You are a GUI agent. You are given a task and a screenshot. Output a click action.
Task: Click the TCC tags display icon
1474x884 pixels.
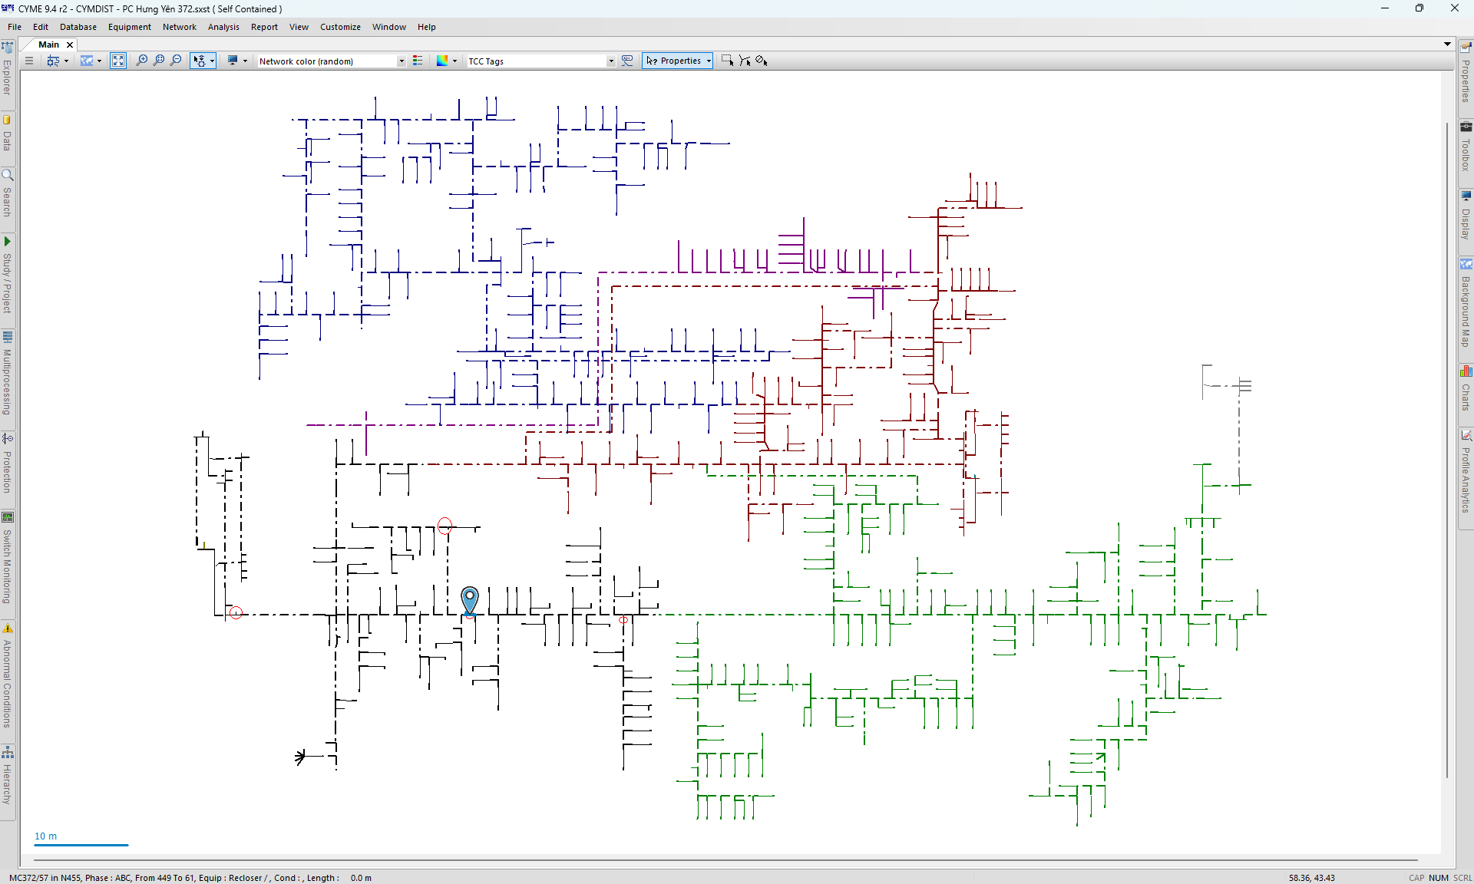tap(627, 61)
